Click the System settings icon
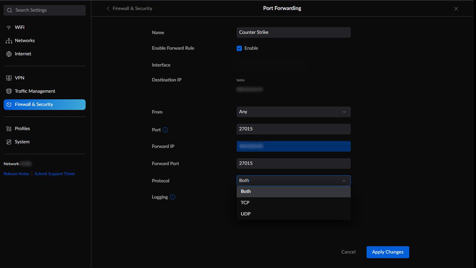 9,142
